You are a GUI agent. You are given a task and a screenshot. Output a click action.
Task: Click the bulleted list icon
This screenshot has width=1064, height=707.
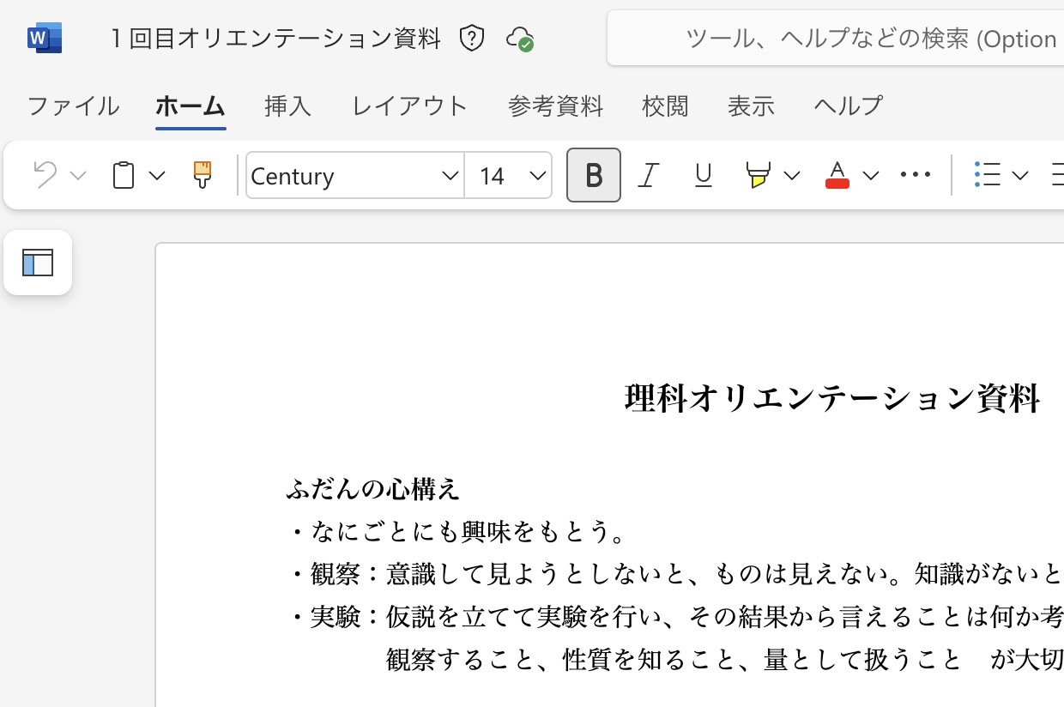coord(988,175)
